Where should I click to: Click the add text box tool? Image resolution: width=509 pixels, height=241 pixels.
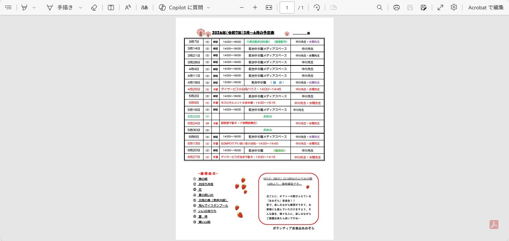tap(111, 7)
